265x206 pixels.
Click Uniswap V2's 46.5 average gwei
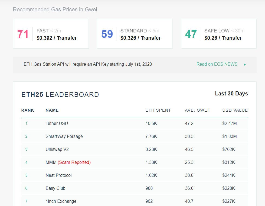point(189,149)
